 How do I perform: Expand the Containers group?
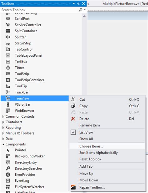click(3, 122)
